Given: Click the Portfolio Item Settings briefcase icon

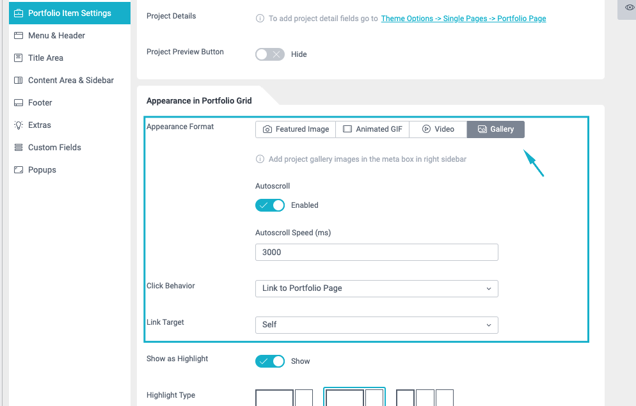Looking at the screenshot, I should click(19, 13).
